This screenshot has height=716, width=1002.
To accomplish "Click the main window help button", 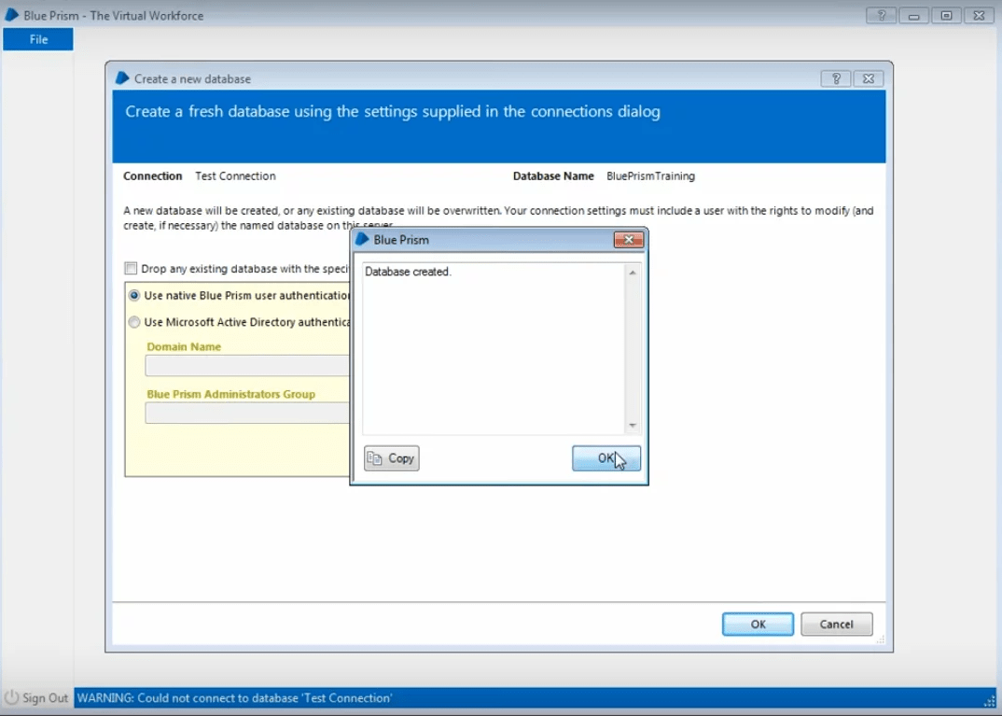I will (882, 15).
